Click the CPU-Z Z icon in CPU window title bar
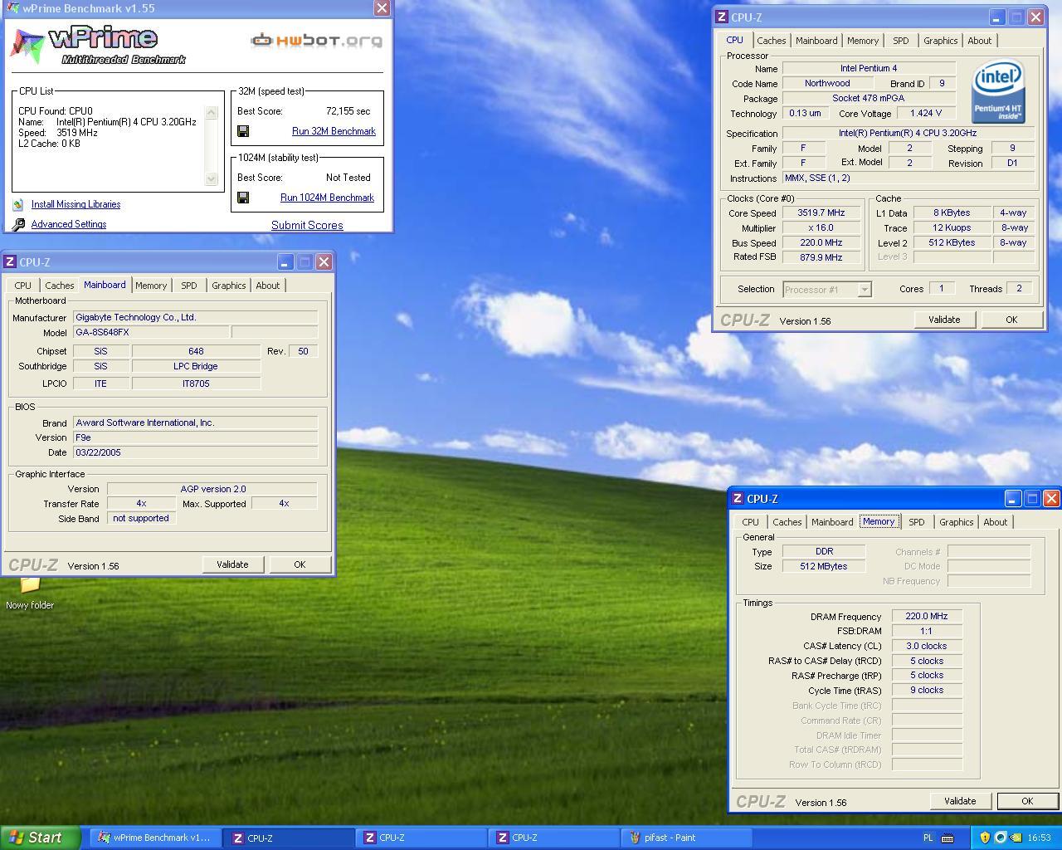This screenshot has width=1062, height=850. click(x=721, y=17)
